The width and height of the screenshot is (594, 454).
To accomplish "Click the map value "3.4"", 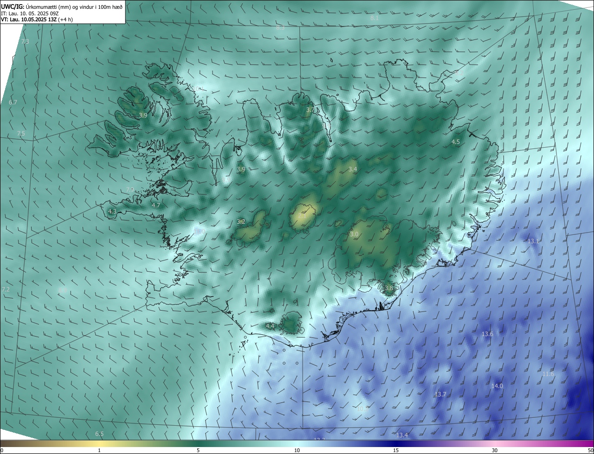I will 353,169.
